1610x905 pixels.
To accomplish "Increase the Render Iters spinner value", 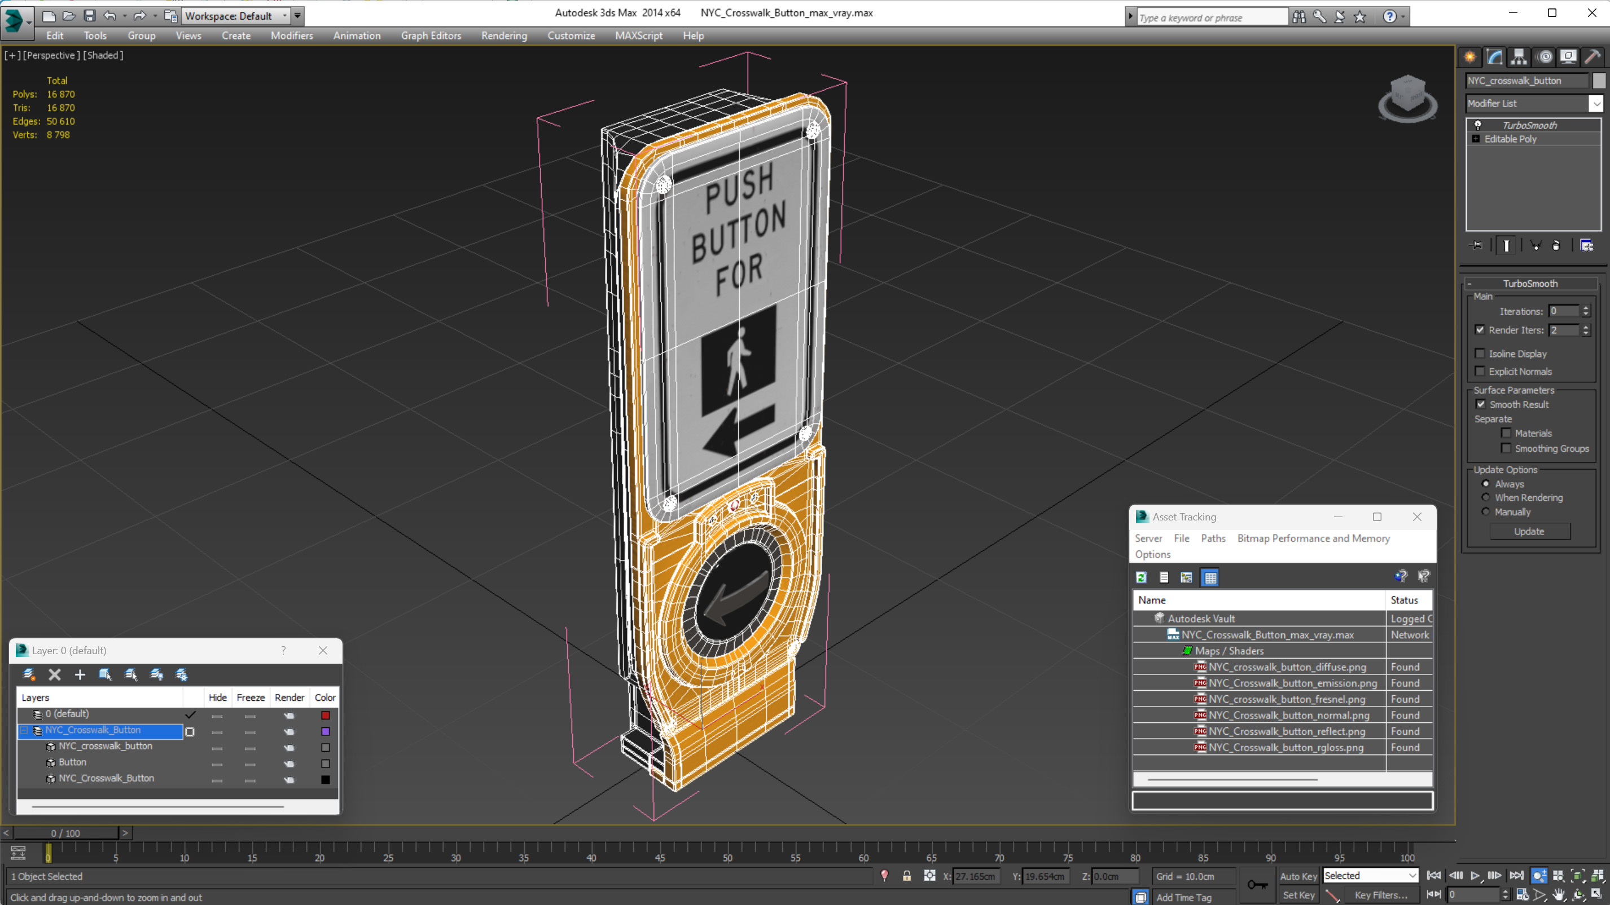I will point(1586,326).
